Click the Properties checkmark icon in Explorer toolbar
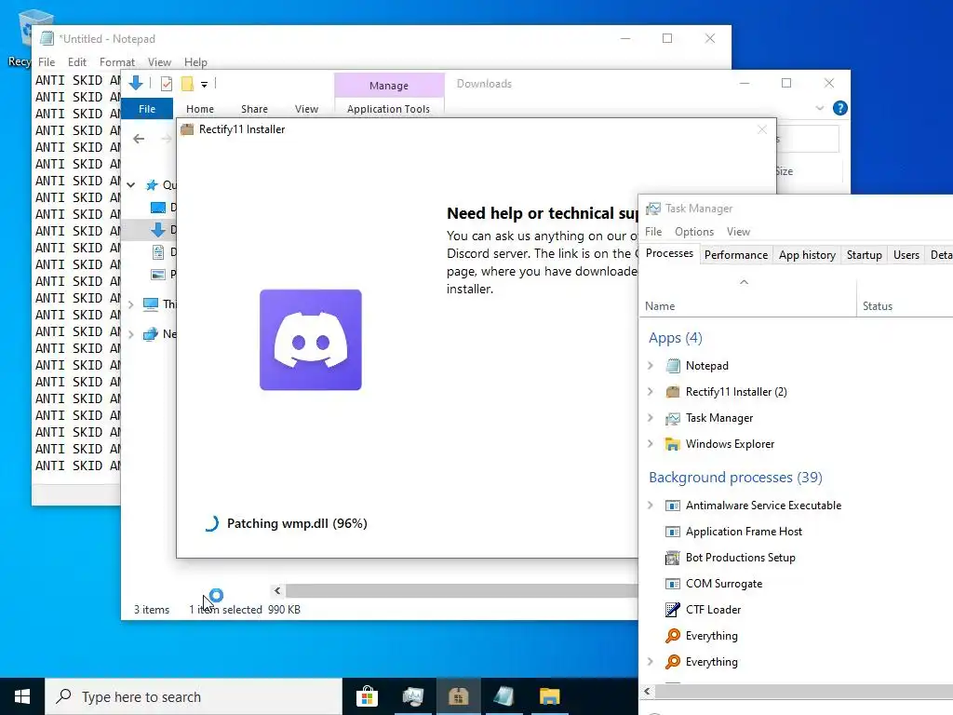The image size is (953, 715). click(167, 84)
